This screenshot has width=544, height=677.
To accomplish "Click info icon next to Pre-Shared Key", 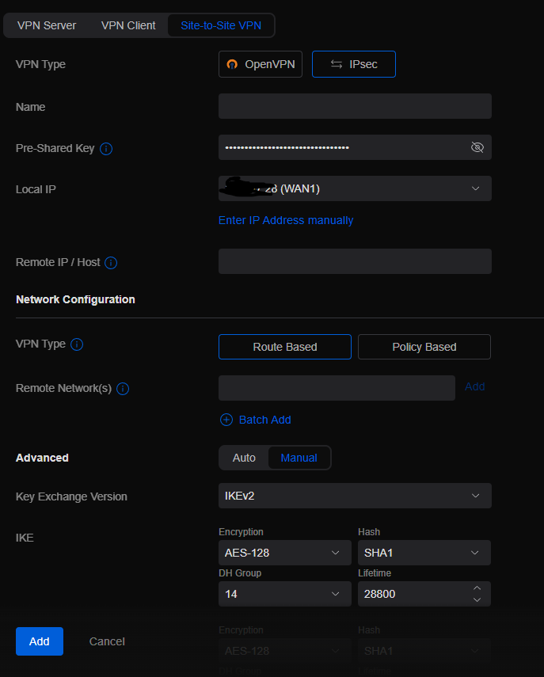I will pyautogui.click(x=106, y=149).
